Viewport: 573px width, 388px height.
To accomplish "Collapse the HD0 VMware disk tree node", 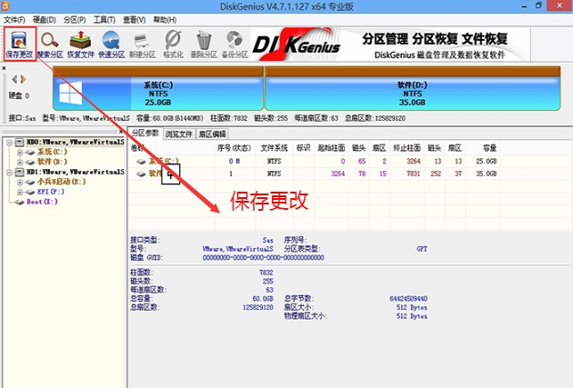I will click(x=7, y=143).
